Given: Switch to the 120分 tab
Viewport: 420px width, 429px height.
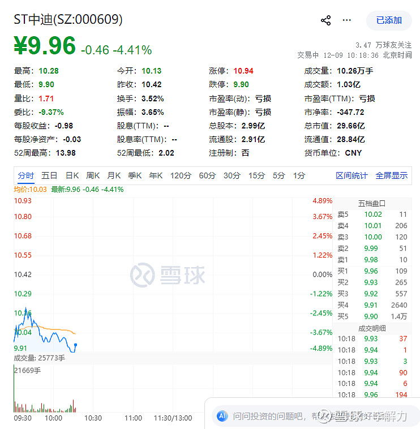Looking at the screenshot, I should [181, 175].
